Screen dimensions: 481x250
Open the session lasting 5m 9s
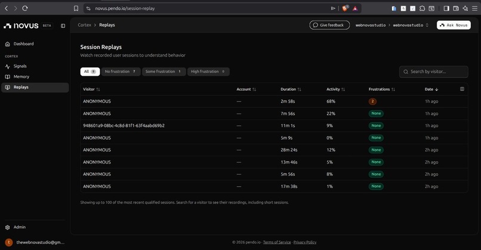(x=274, y=138)
